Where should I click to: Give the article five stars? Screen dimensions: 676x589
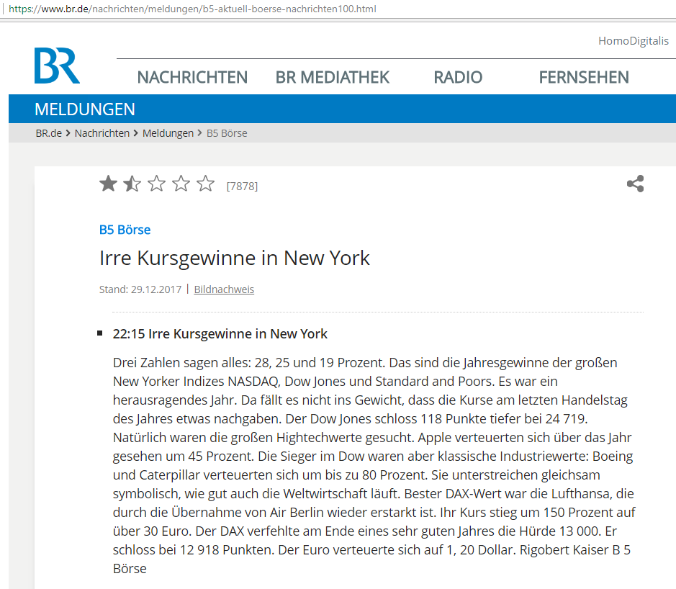click(x=205, y=184)
